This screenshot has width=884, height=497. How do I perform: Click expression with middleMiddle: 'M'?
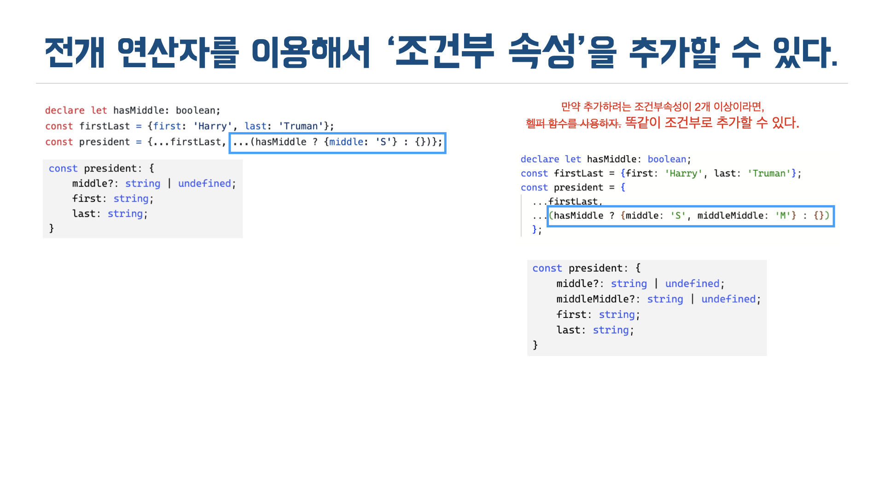tap(691, 216)
